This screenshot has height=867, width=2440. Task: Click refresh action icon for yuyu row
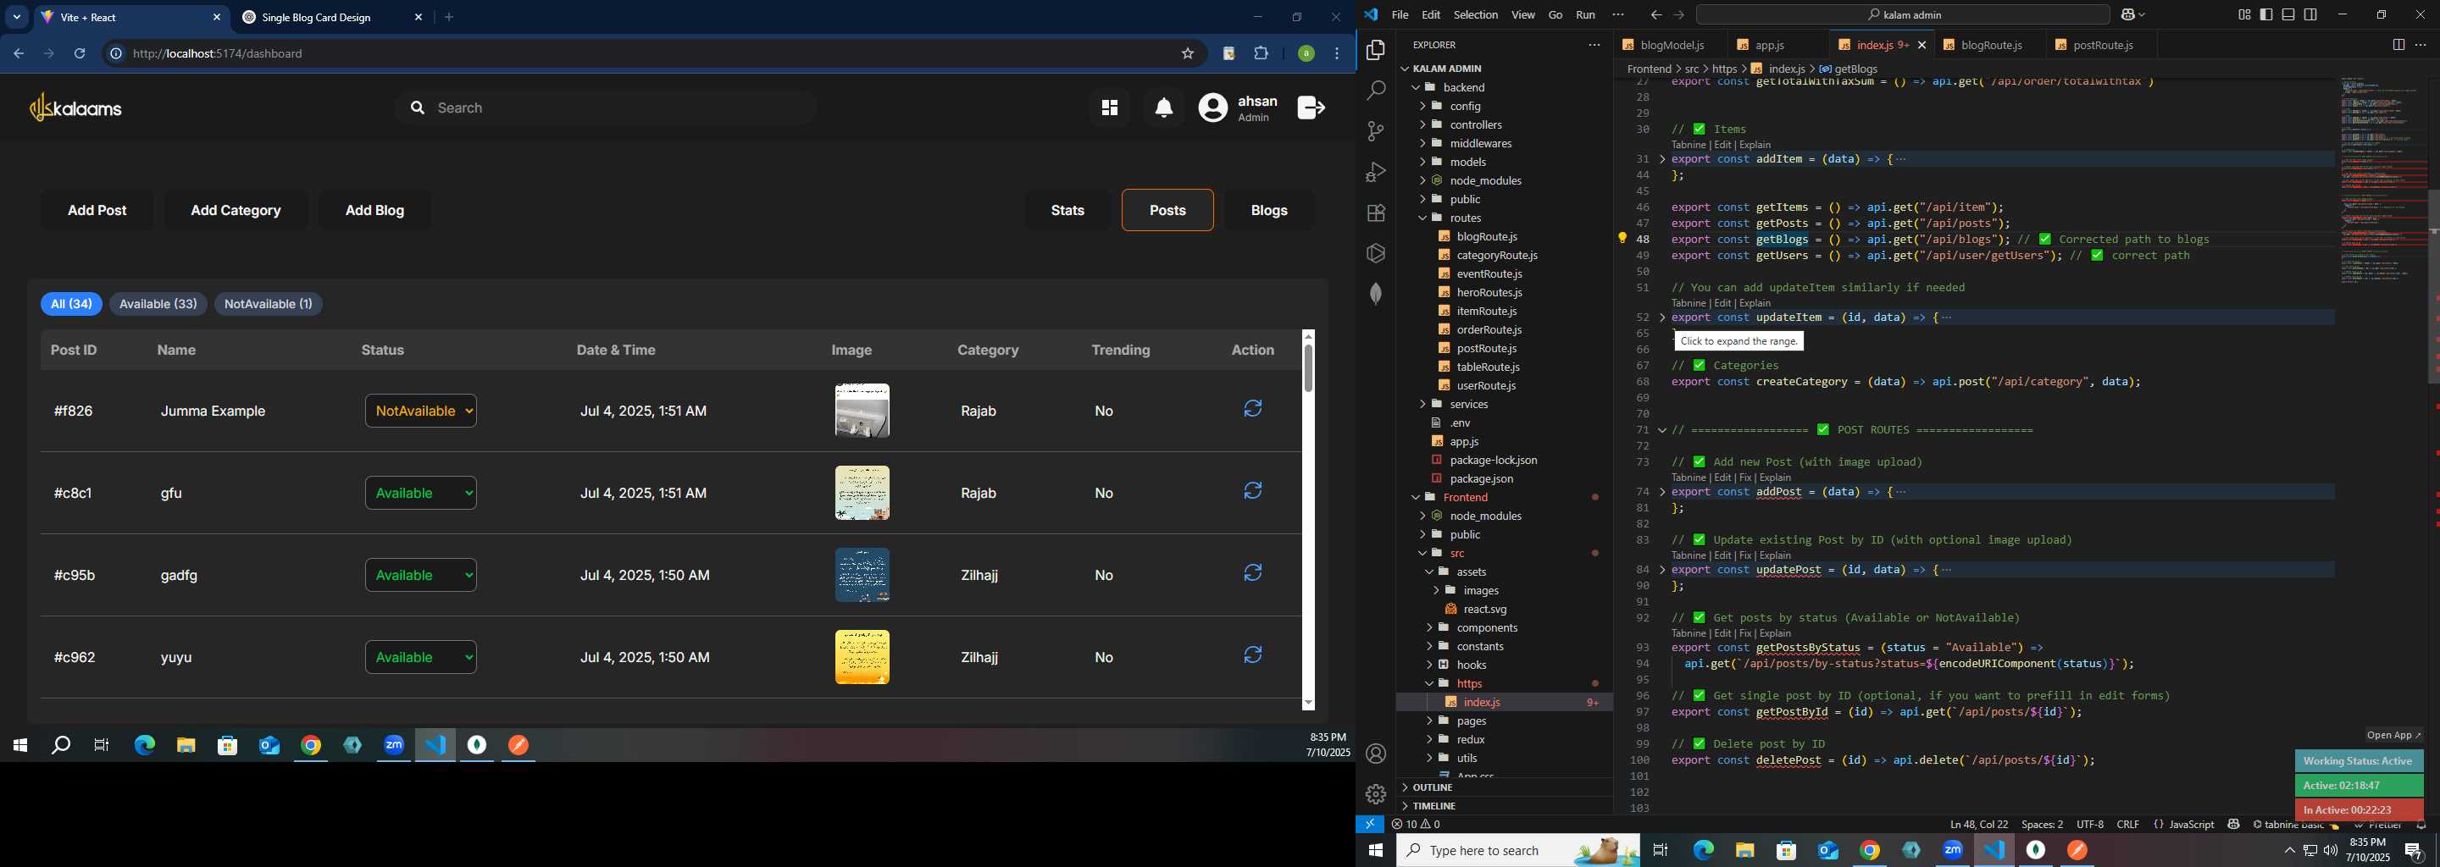pyautogui.click(x=1252, y=655)
